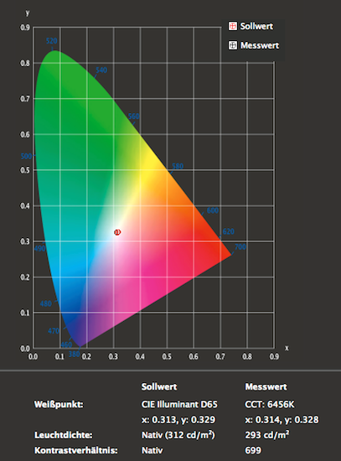The image size is (341, 461).
Task: Click the 540 wavelength label
Action: point(101,70)
